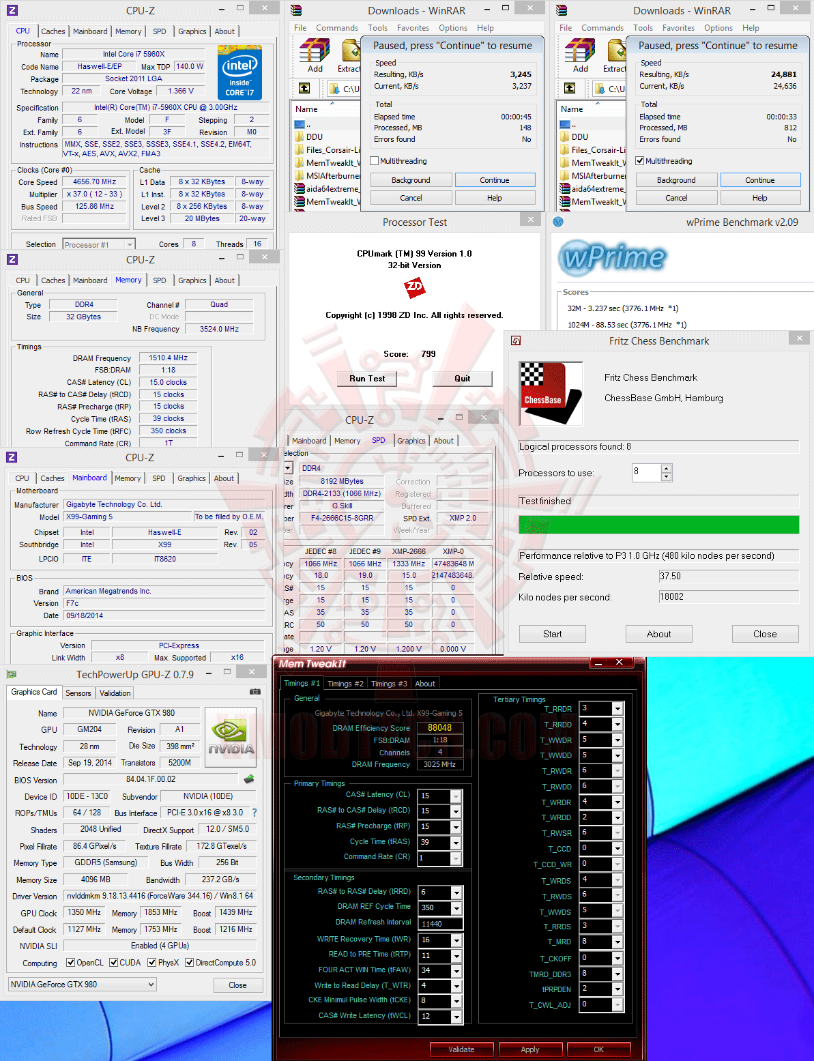This screenshot has width=814, height=1061.
Task: Toggle the DirectCompute 5.0 checkbox
Action: pyautogui.click(x=190, y=963)
